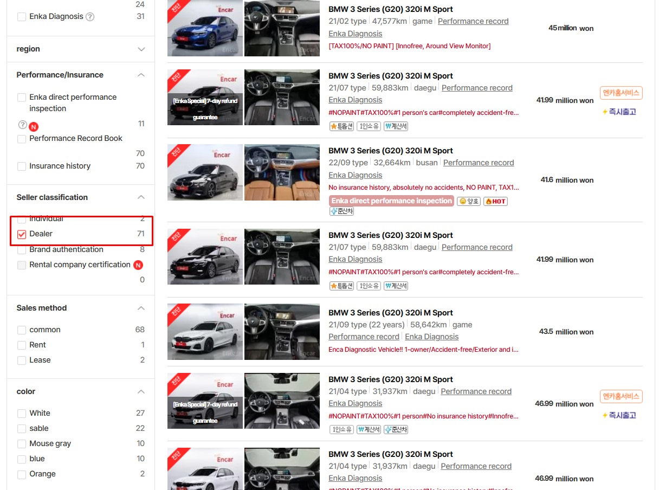Click 계산서 badge in the 31,937km listing
The height and width of the screenshot is (490, 659).
coord(369,429)
